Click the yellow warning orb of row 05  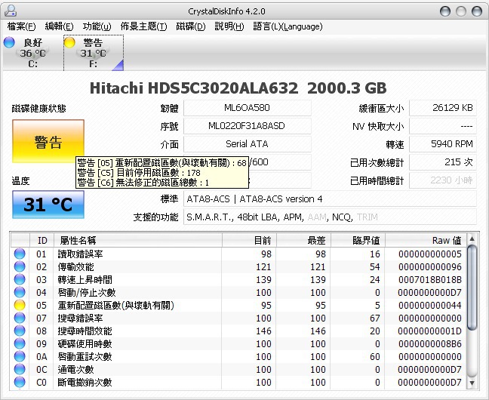[20, 305]
